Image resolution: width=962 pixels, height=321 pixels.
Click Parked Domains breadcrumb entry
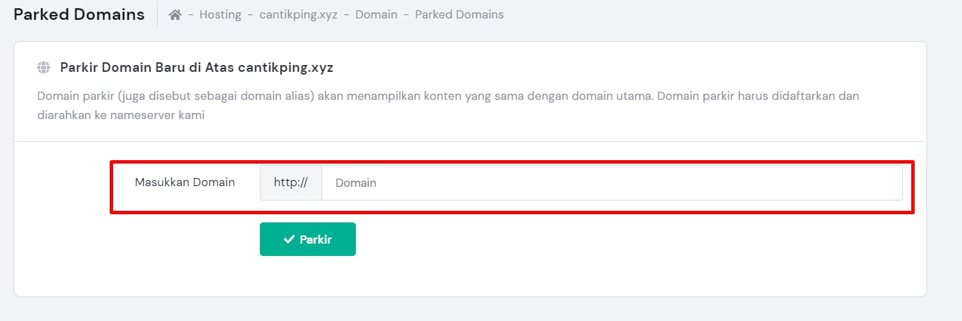point(459,14)
